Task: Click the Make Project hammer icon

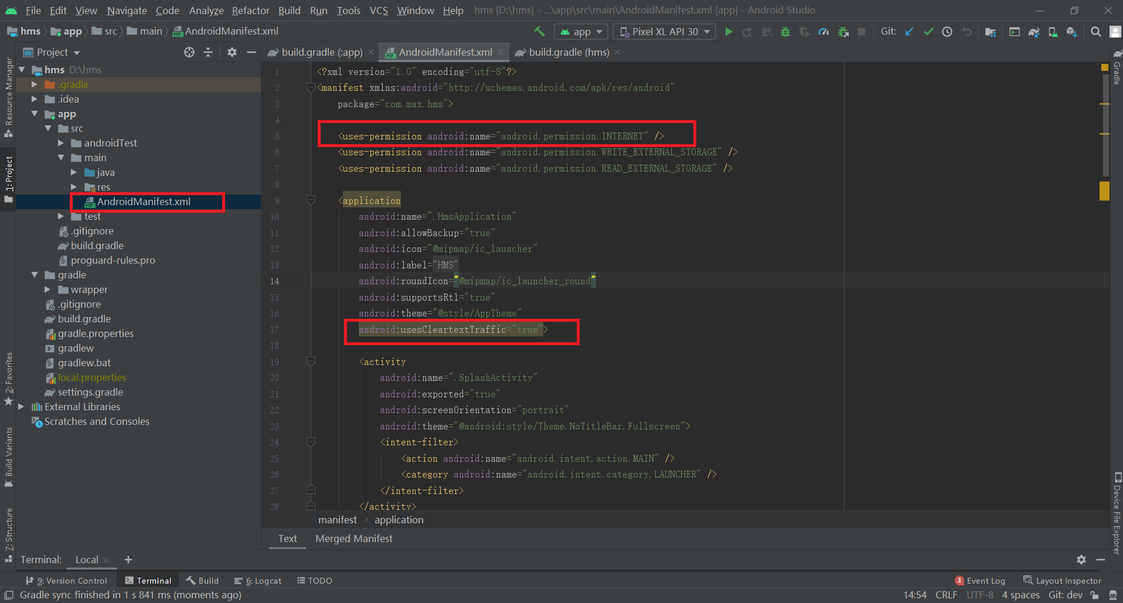Action: point(539,32)
